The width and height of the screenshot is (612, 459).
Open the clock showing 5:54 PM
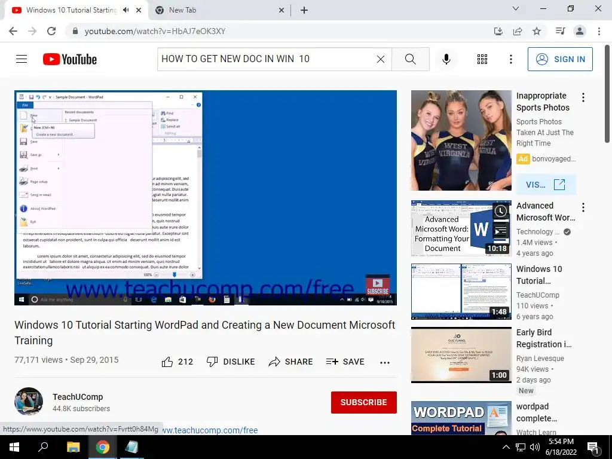coord(561,447)
